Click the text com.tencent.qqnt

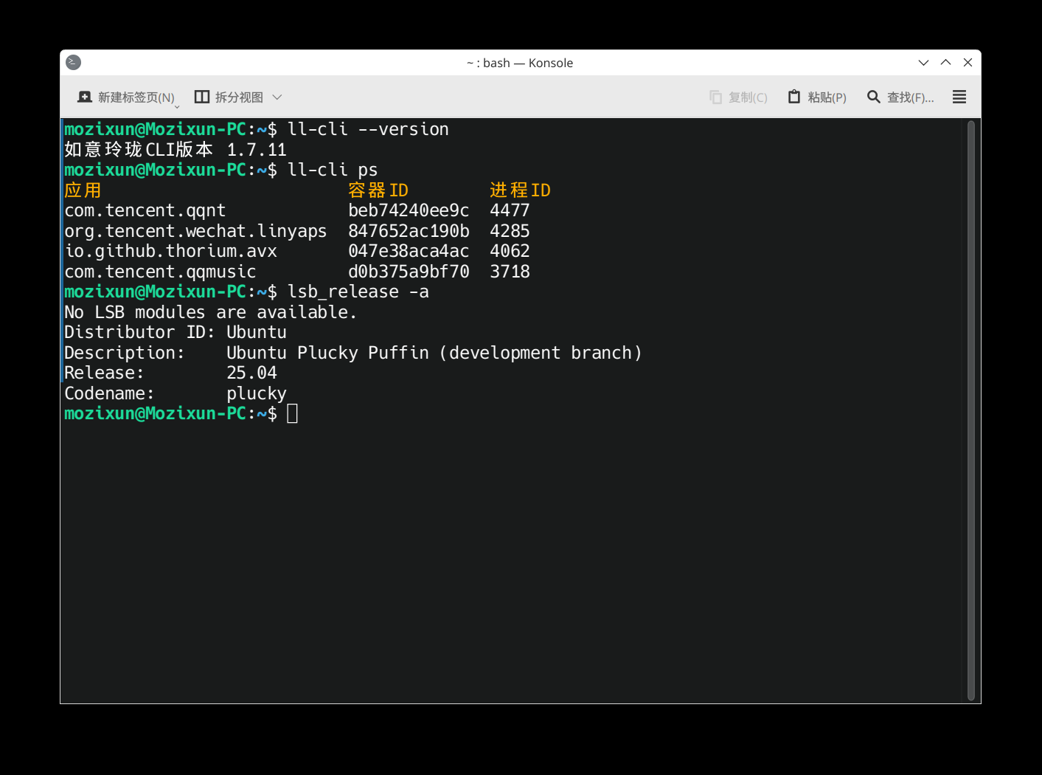point(145,210)
